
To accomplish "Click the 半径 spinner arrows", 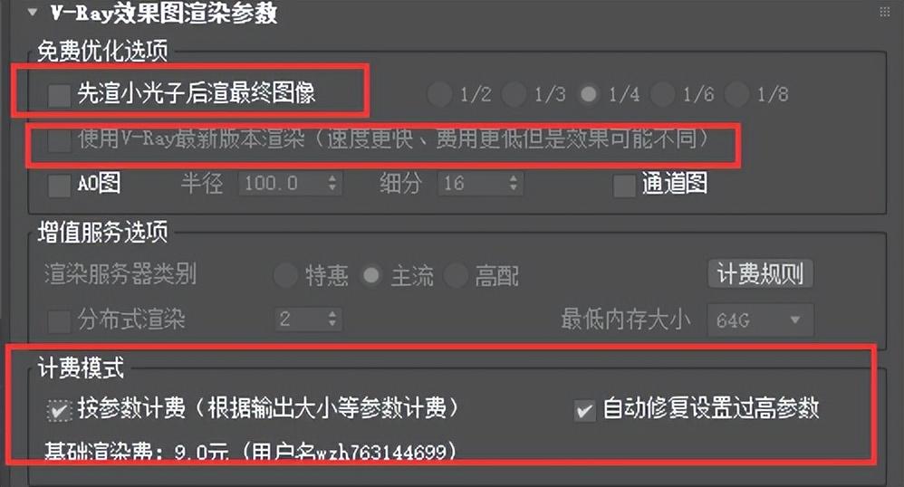I will pyautogui.click(x=332, y=184).
